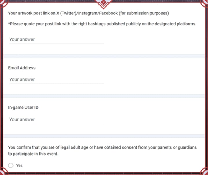208x175 pixels.
Task: Click the artwork post link question title
Action: pyautogui.click(x=88, y=13)
